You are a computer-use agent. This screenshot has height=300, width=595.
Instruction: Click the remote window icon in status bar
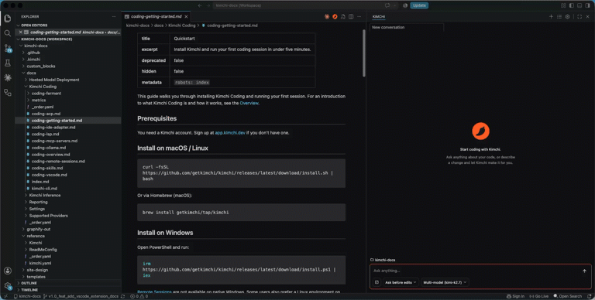click(x=5, y=296)
